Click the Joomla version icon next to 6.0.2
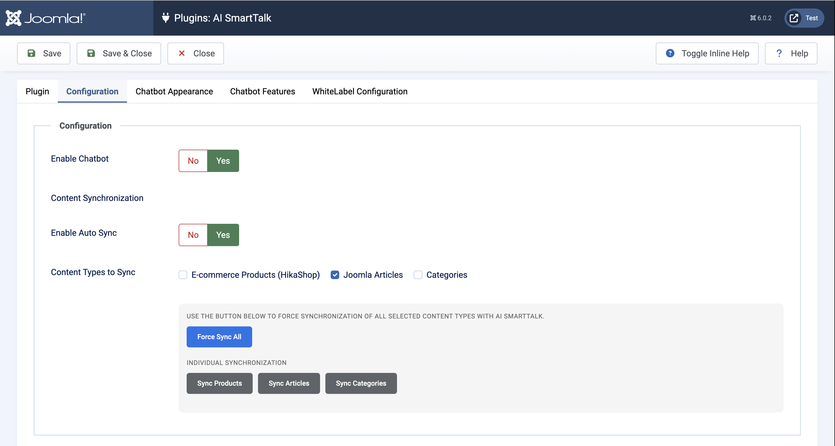The width and height of the screenshot is (835, 446). pyautogui.click(x=753, y=18)
